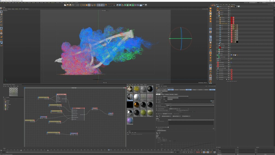Click the Live Selection tool icon
The height and width of the screenshot is (155, 275).
[82, 5]
